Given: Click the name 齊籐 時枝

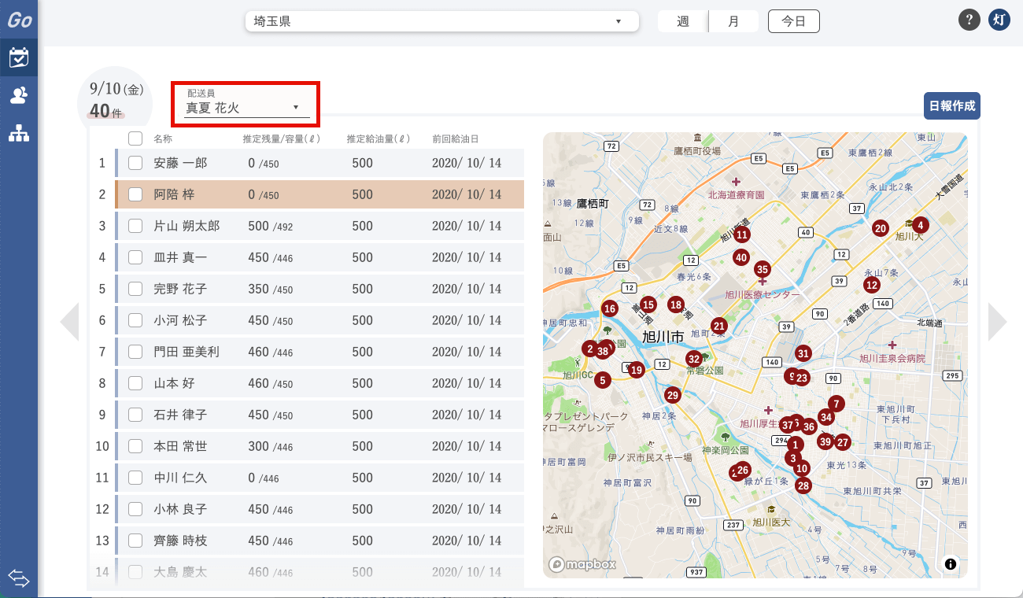Looking at the screenshot, I should (x=180, y=541).
